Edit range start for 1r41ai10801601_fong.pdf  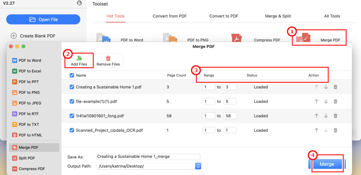click(x=209, y=116)
